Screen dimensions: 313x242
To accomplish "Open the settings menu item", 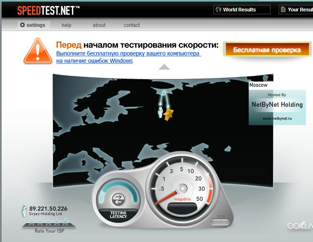I will [x=33, y=25].
